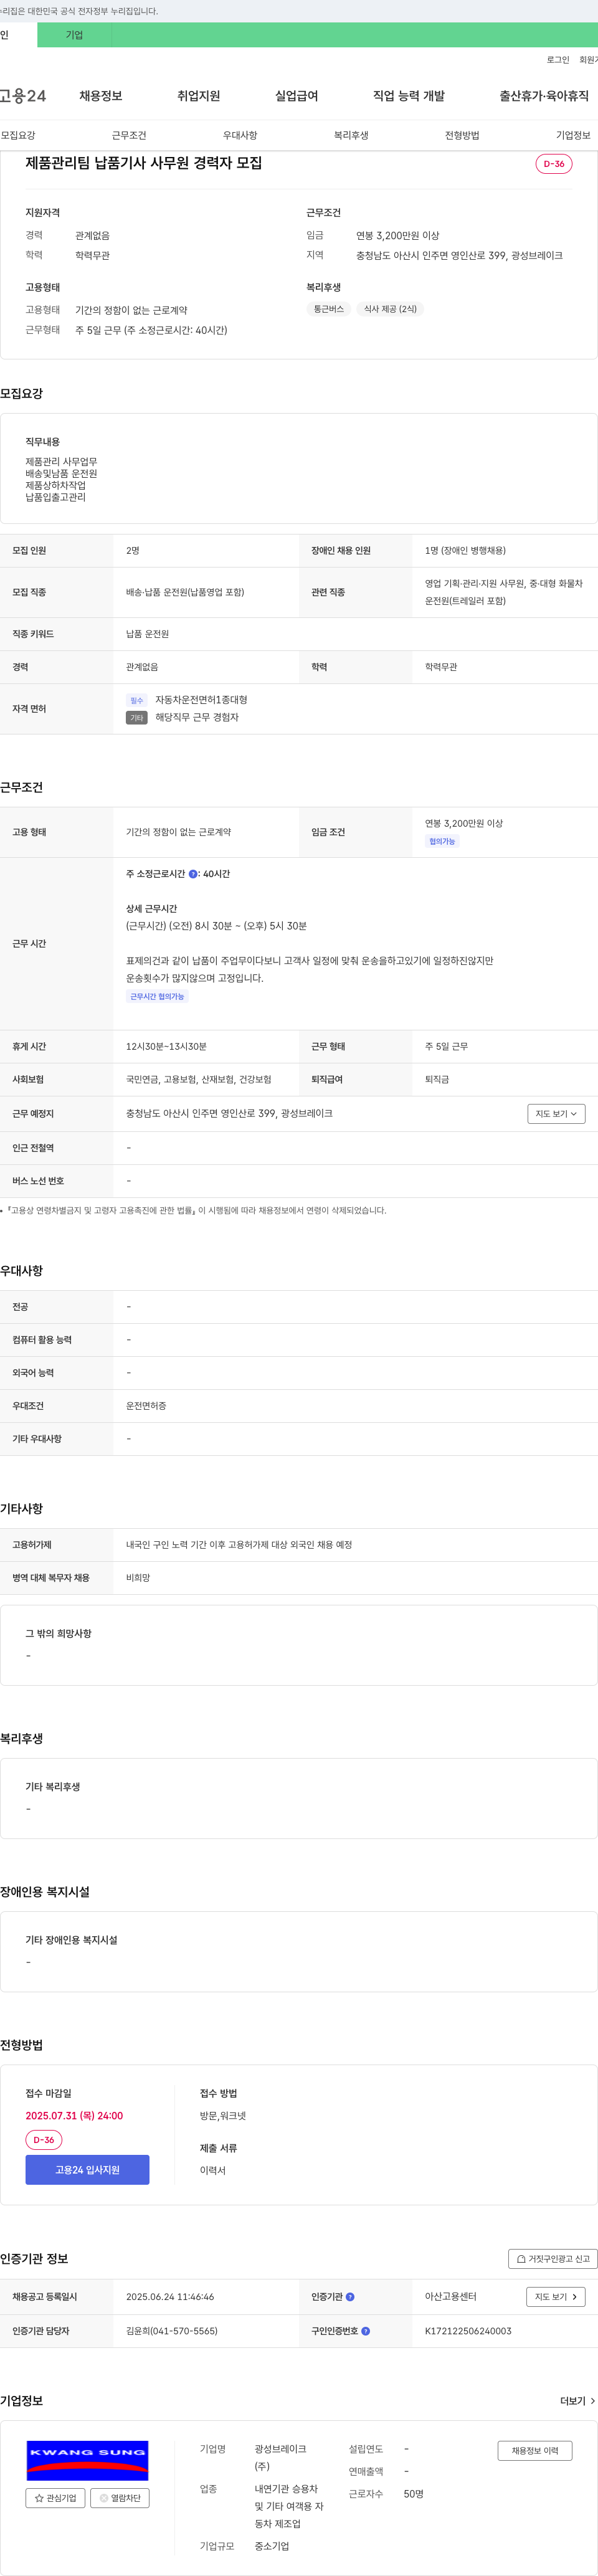Apply with 고용24 입사지원 button

[87, 2170]
